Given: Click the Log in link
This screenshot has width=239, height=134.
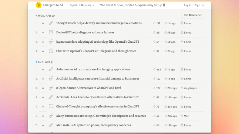Looking at the screenshot, I should [187, 5].
